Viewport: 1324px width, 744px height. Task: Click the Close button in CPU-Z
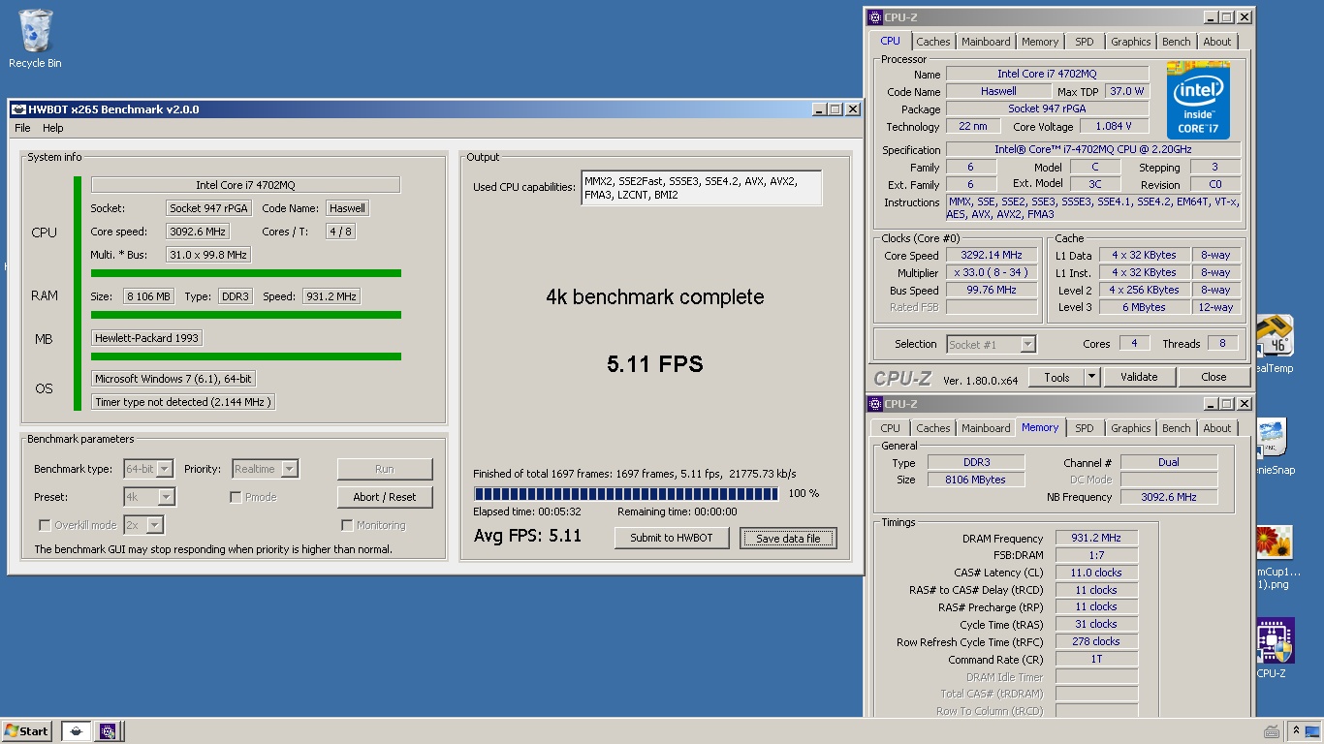coord(1214,377)
